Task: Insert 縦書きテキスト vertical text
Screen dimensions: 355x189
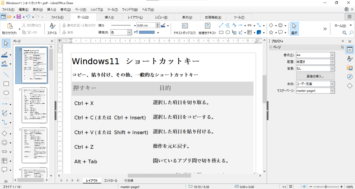Action: coord(207,29)
